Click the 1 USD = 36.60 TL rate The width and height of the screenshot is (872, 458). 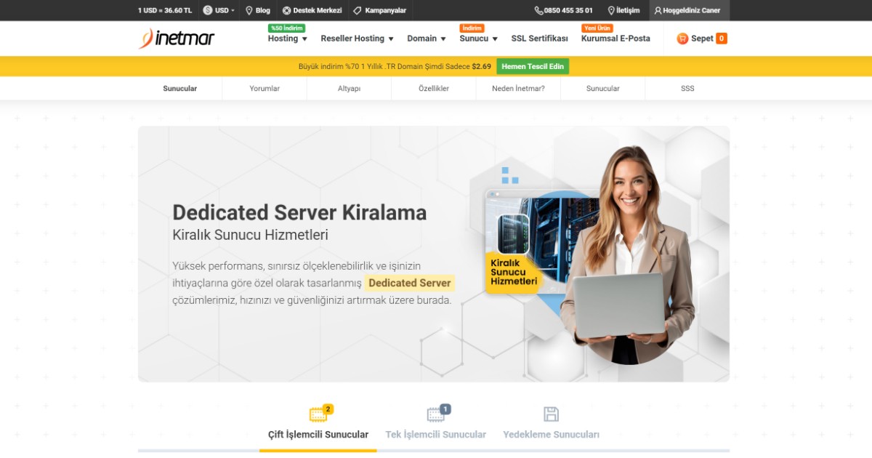click(165, 10)
